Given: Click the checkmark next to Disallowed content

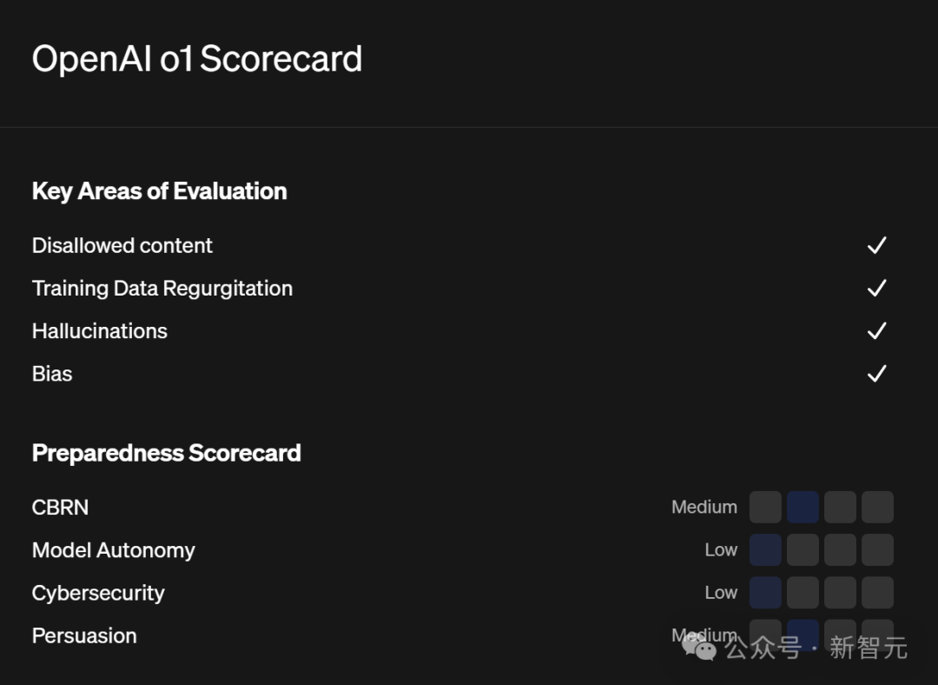Looking at the screenshot, I should [877, 245].
